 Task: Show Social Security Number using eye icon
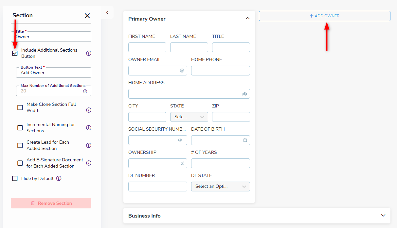[x=180, y=140]
